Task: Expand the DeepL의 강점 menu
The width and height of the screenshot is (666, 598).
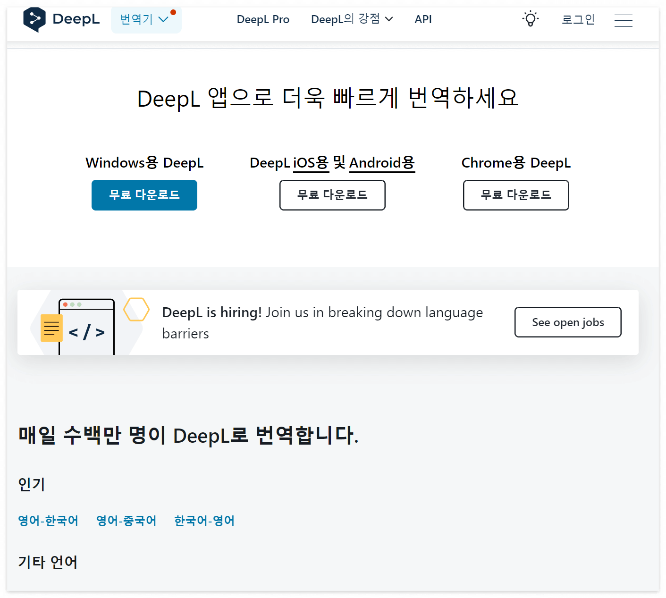Action: coord(352,19)
